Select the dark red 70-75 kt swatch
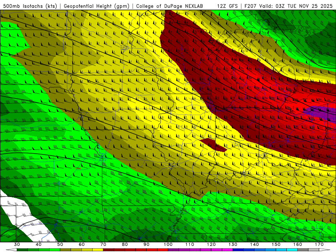This screenshot has height=252, width=336. tap(109, 250)
